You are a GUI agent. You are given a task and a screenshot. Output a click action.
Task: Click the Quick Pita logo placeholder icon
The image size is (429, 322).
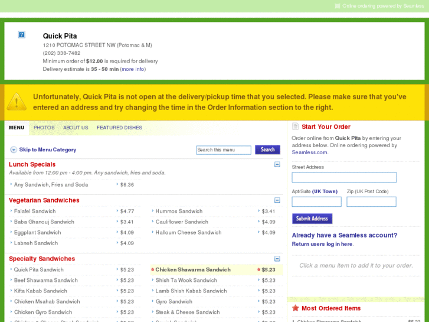click(x=22, y=34)
